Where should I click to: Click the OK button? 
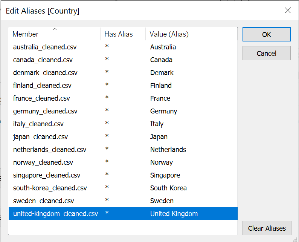click(266, 34)
